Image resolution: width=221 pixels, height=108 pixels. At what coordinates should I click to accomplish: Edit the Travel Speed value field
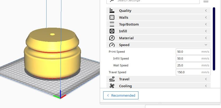(193, 72)
